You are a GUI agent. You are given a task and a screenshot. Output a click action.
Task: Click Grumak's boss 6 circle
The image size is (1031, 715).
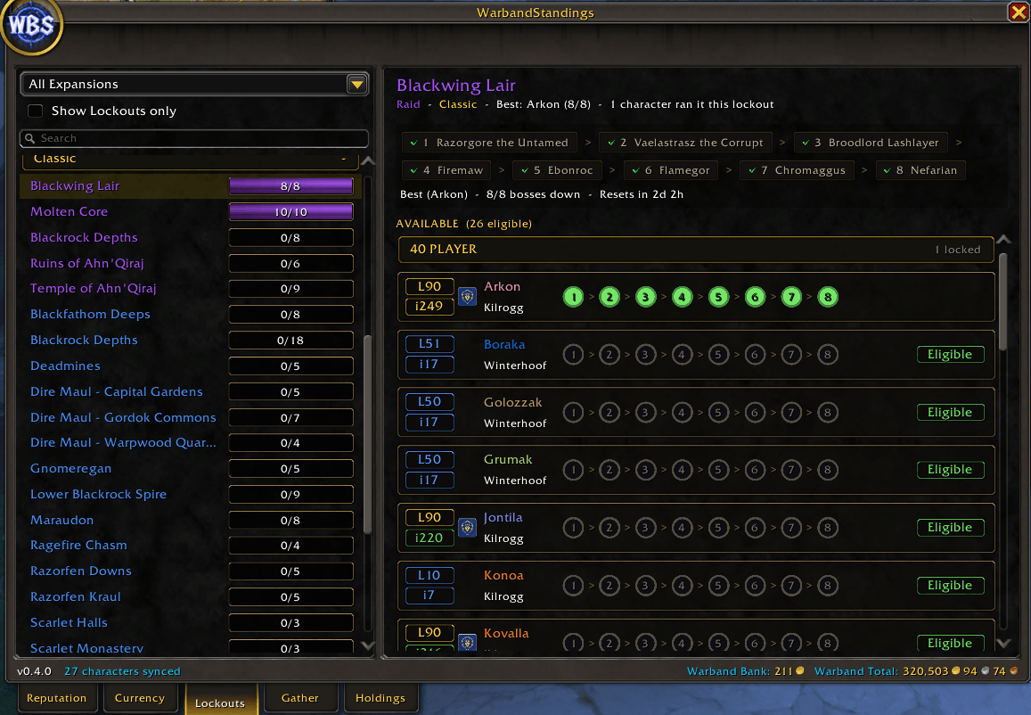click(755, 470)
